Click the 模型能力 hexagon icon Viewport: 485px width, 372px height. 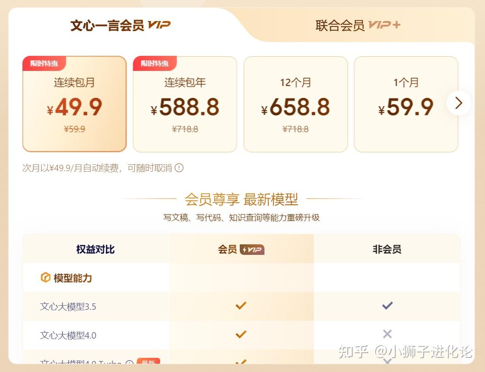click(x=46, y=278)
